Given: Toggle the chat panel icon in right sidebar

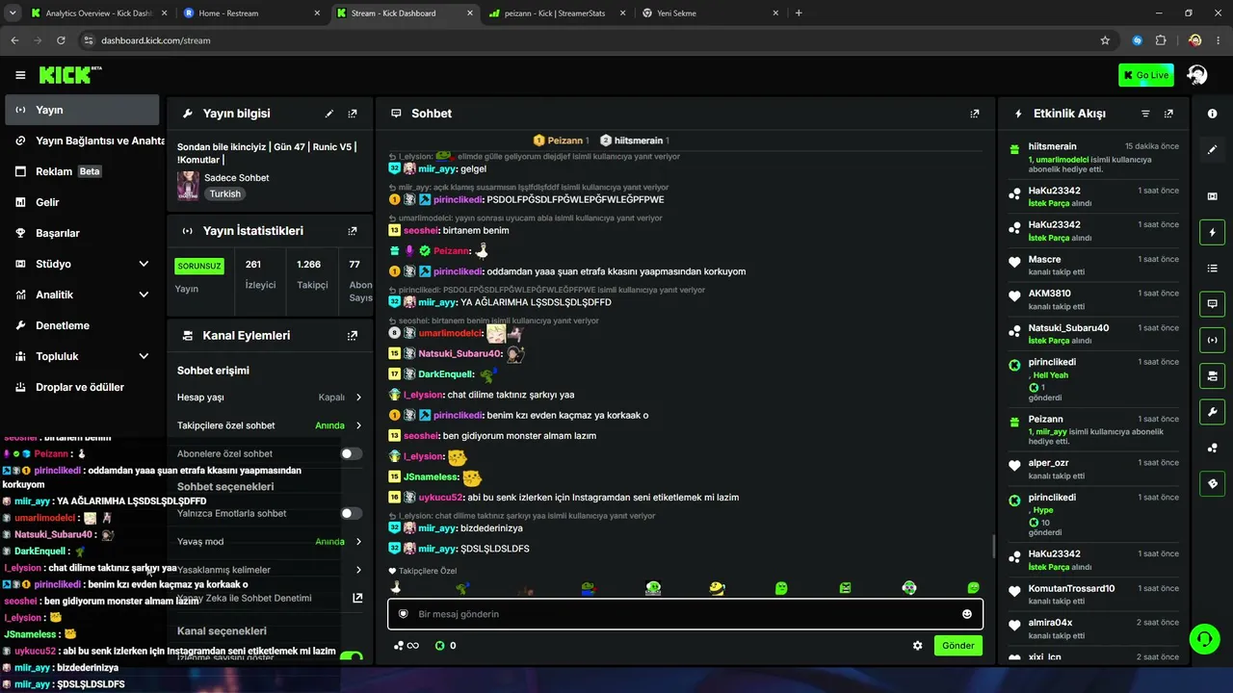Looking at the screenshot, I should (1212, 303).
